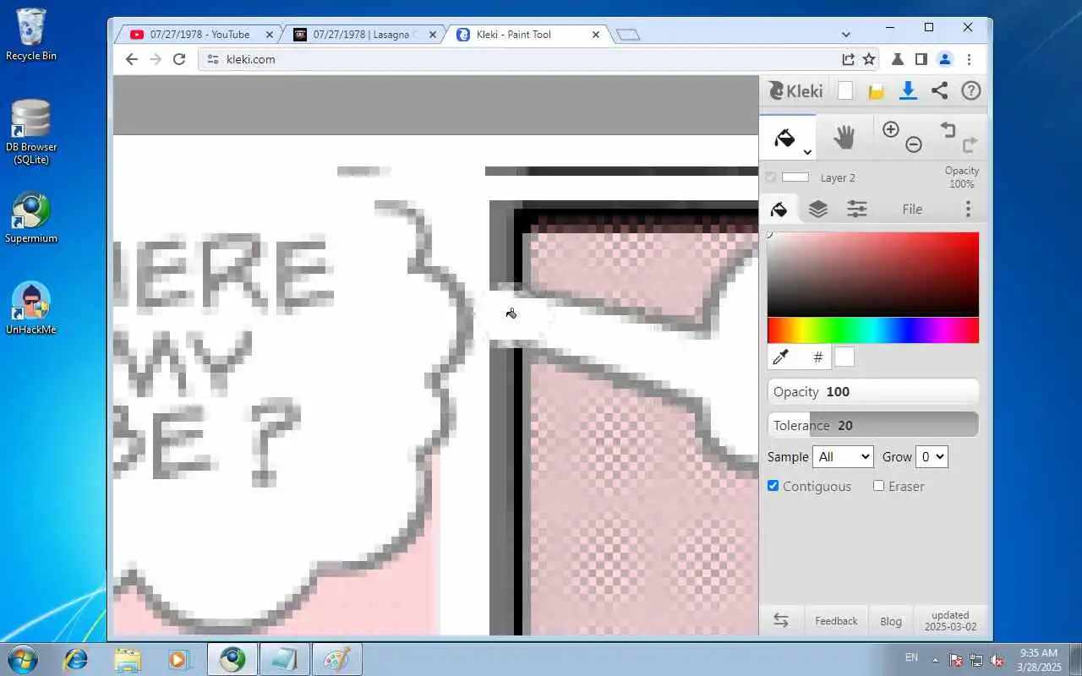Open the import image folder icon

point(877,91)
